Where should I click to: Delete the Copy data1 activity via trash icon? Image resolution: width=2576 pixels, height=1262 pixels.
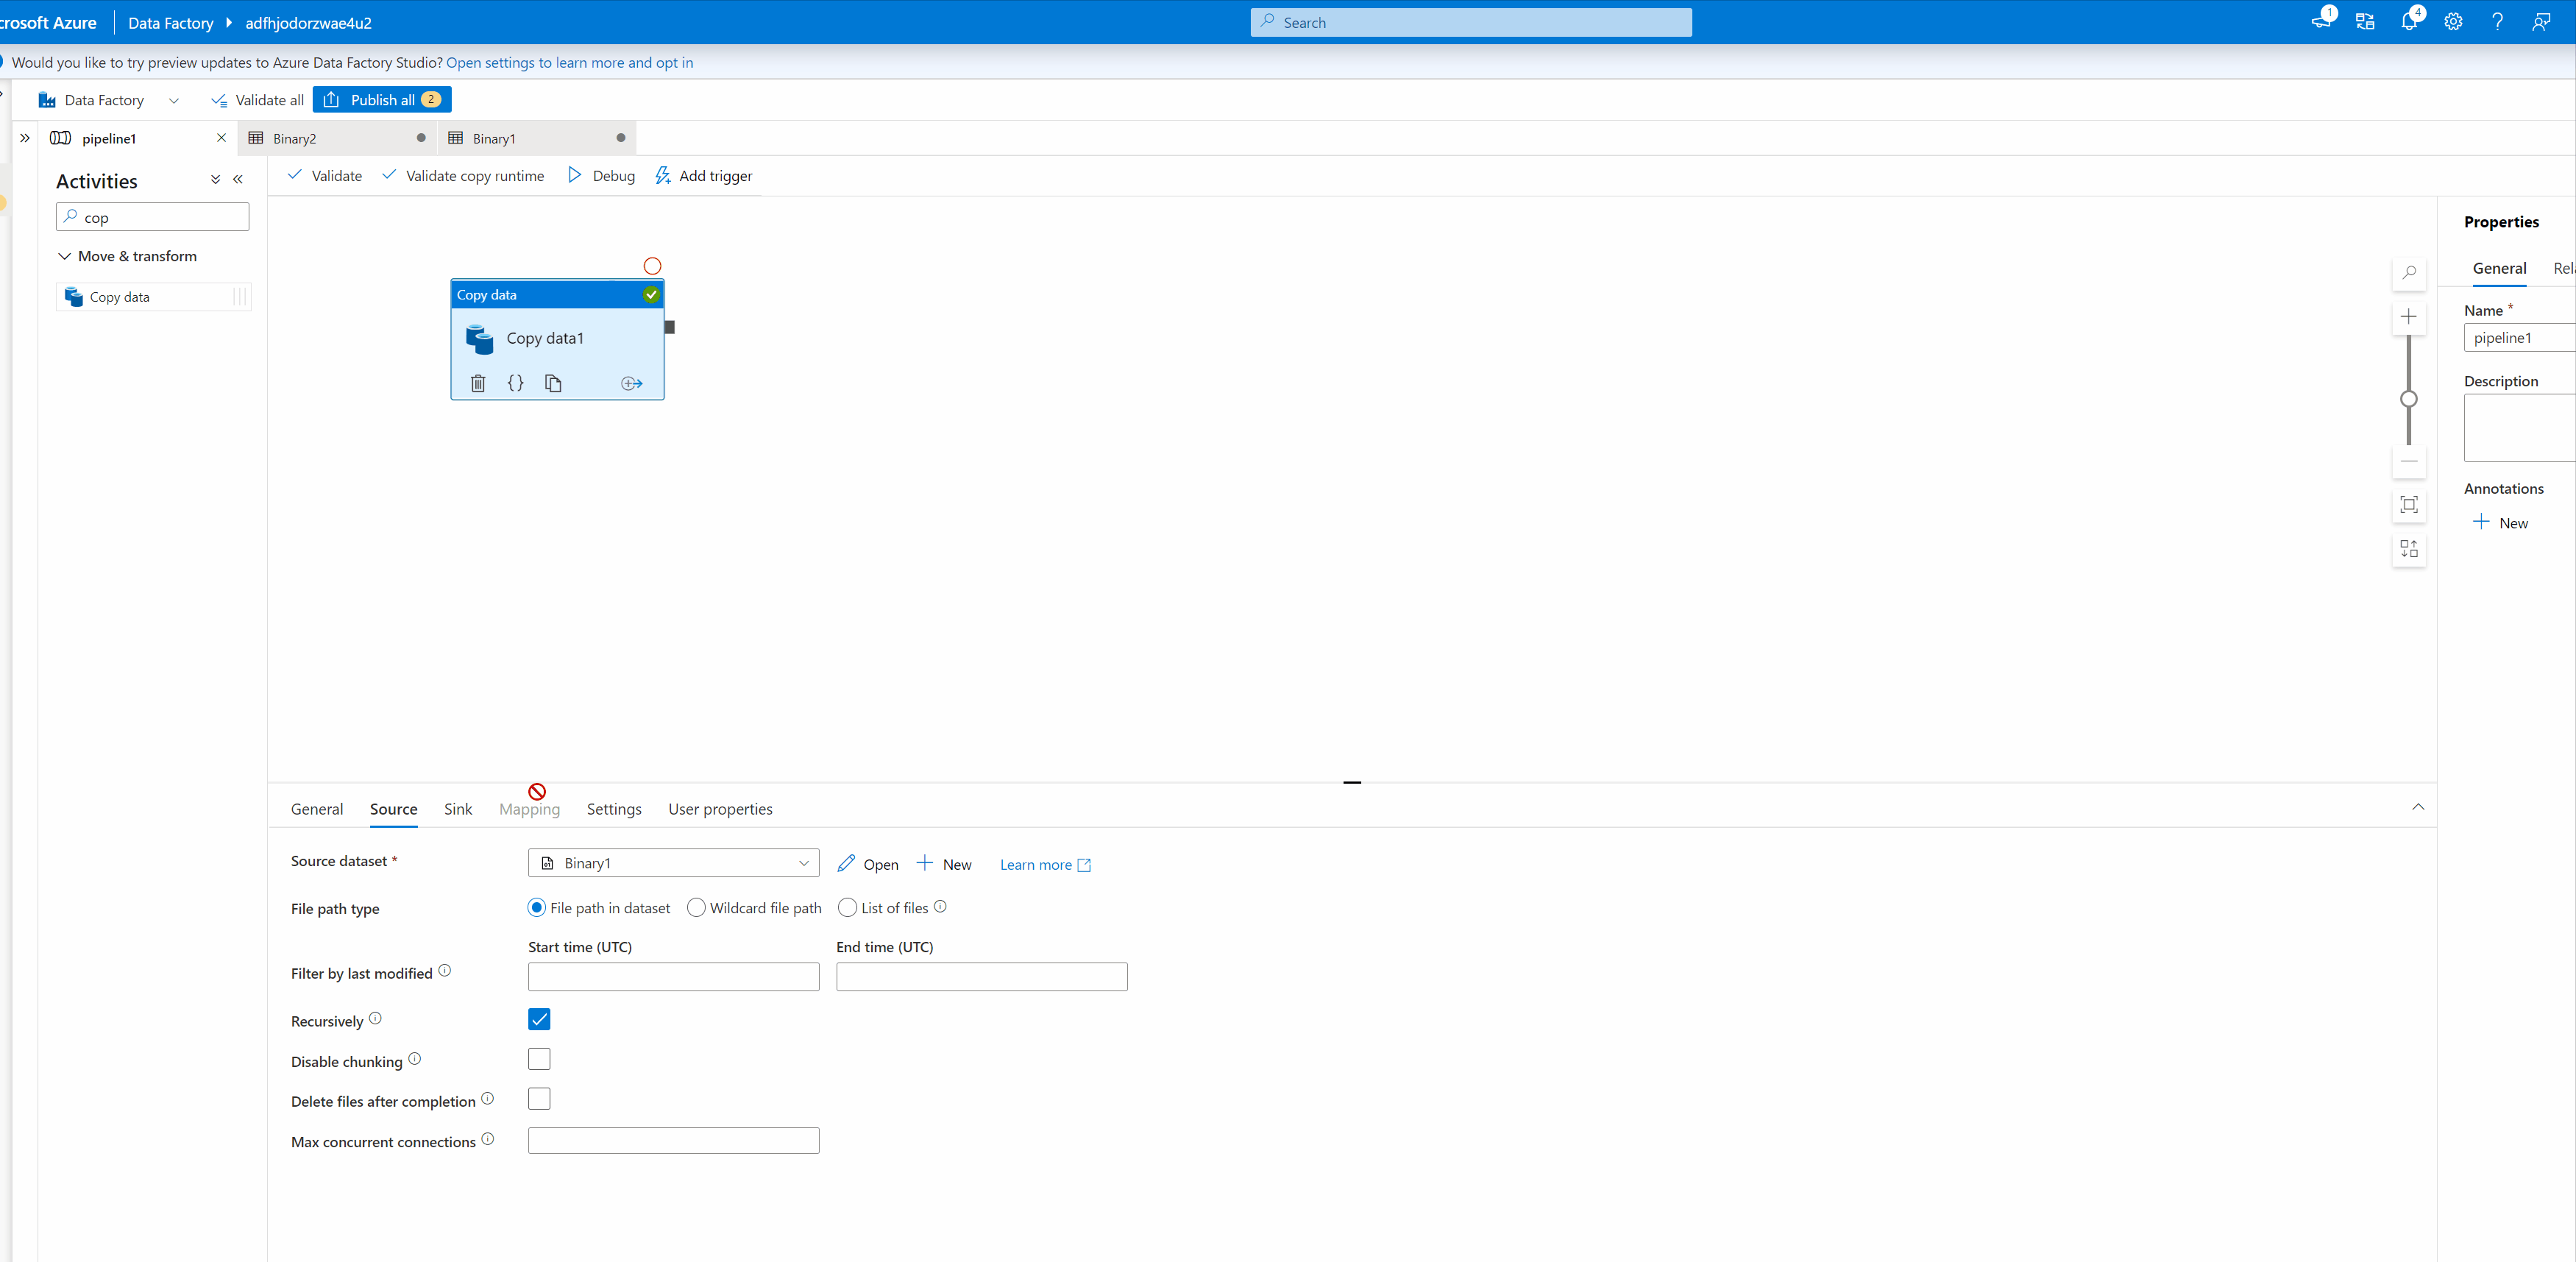point(478,383)
